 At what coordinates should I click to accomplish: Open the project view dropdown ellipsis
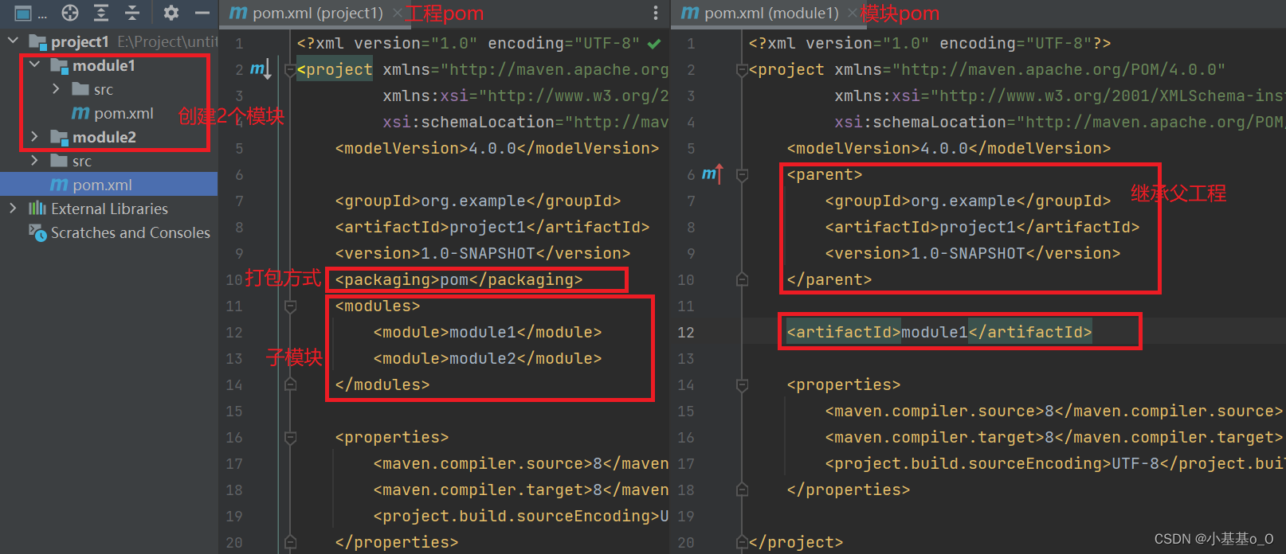click(x=43, y=15)
